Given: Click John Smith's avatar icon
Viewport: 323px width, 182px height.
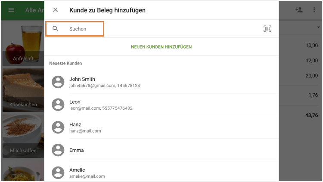Looking at the screenshot, I should pos(58,82).
